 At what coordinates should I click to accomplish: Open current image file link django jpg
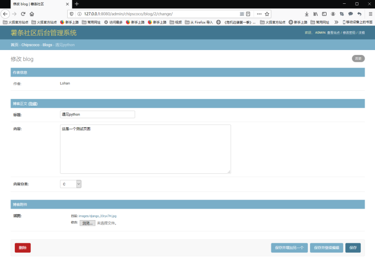coord(98,216)
